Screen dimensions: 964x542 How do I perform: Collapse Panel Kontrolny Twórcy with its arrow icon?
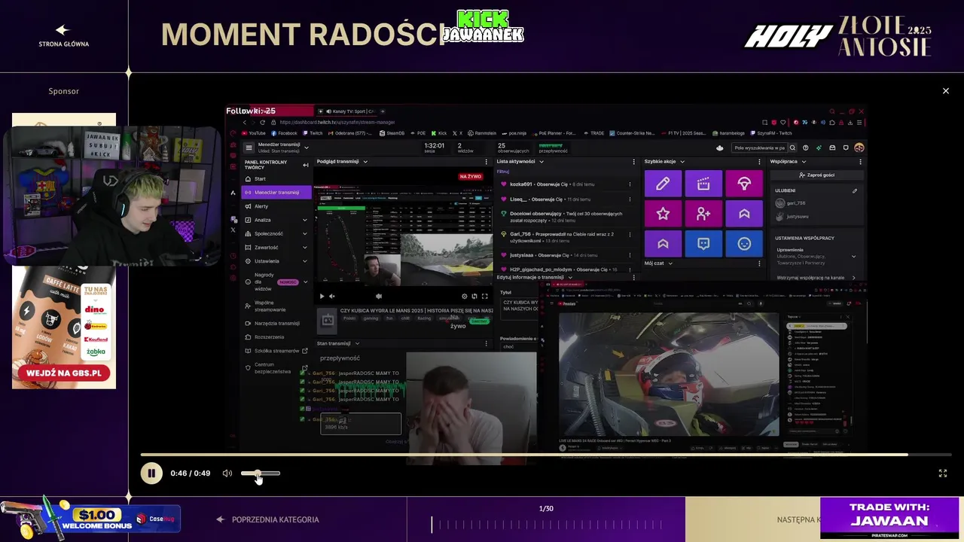click(x=305, y=165)
